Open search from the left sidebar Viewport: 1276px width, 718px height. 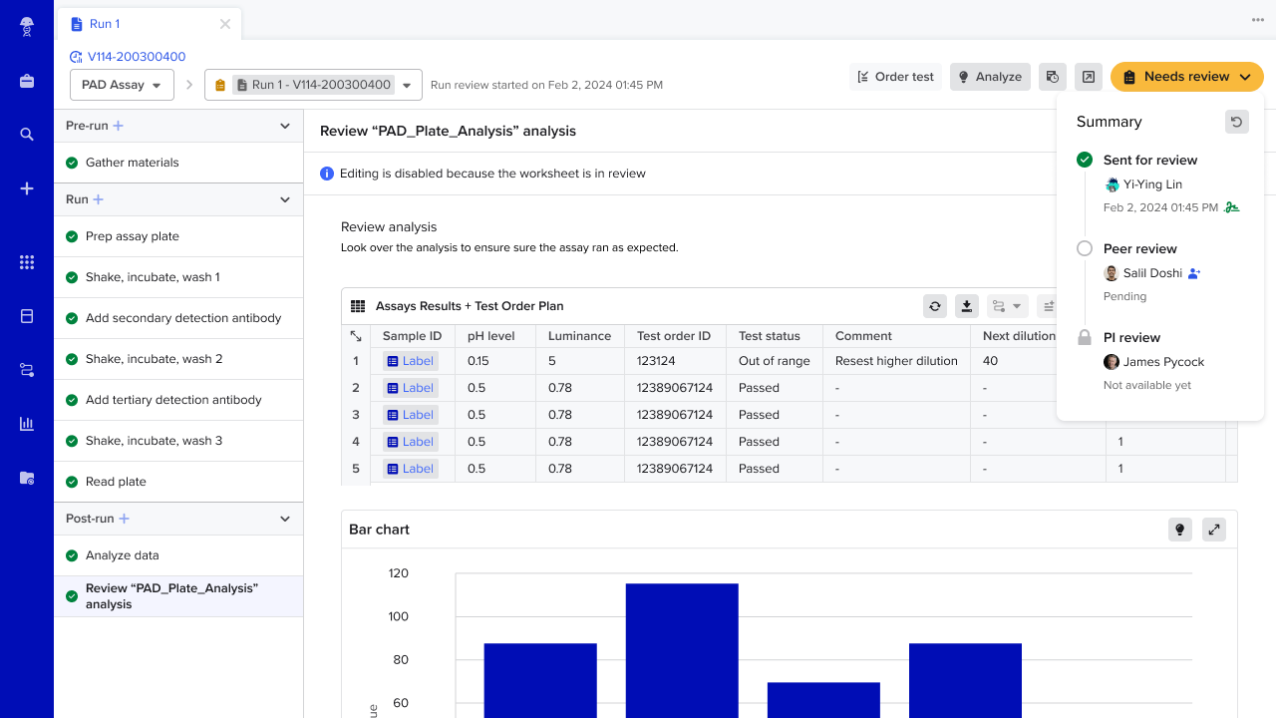point(27,135)
